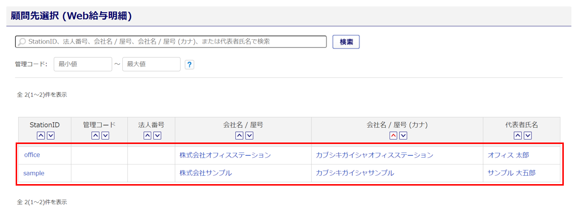The width and height of the screenshot is (578, 214).
Task: Sort StationID column descending
Action: tap(51, 136)
